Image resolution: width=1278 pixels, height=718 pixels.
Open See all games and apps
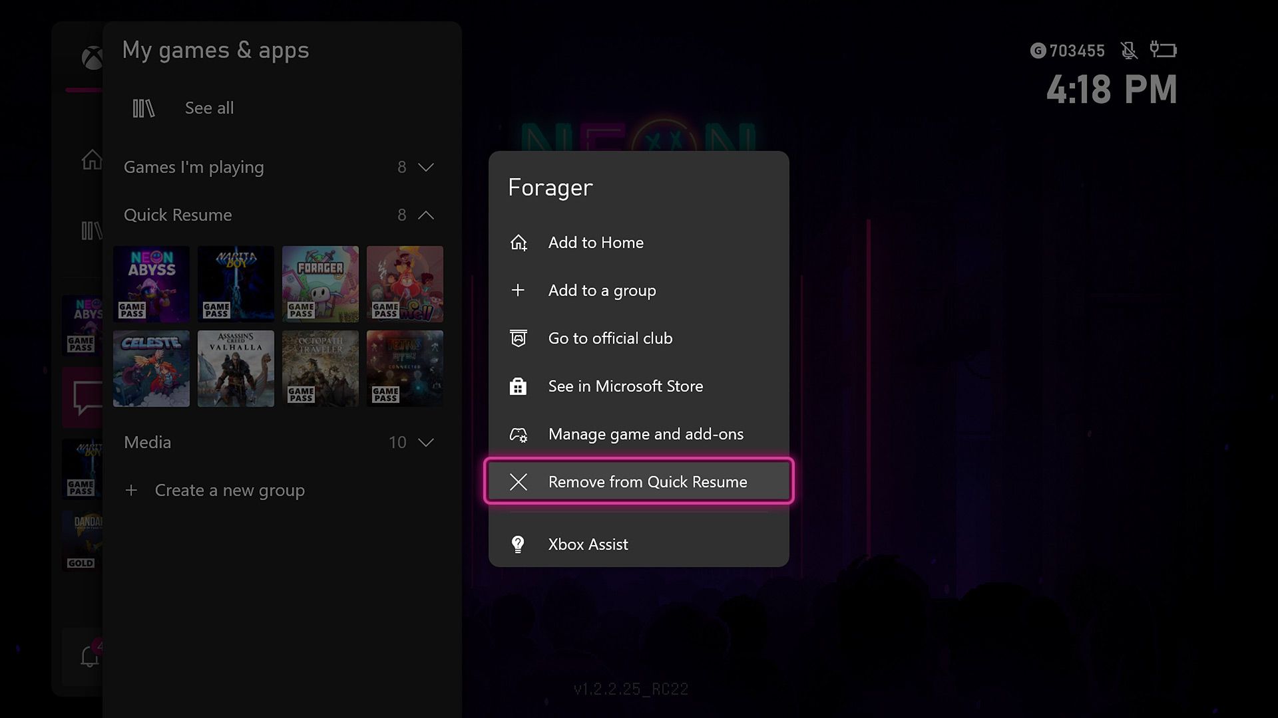tap(209, 108)
